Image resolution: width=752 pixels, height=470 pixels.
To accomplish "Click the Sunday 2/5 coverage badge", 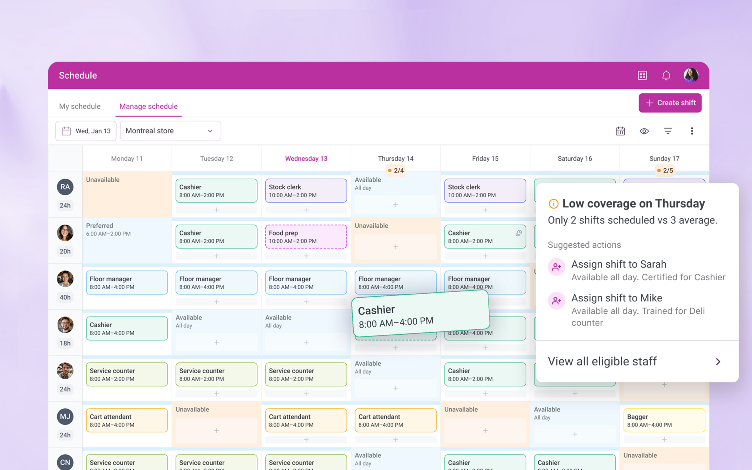I will click(665, 170).
